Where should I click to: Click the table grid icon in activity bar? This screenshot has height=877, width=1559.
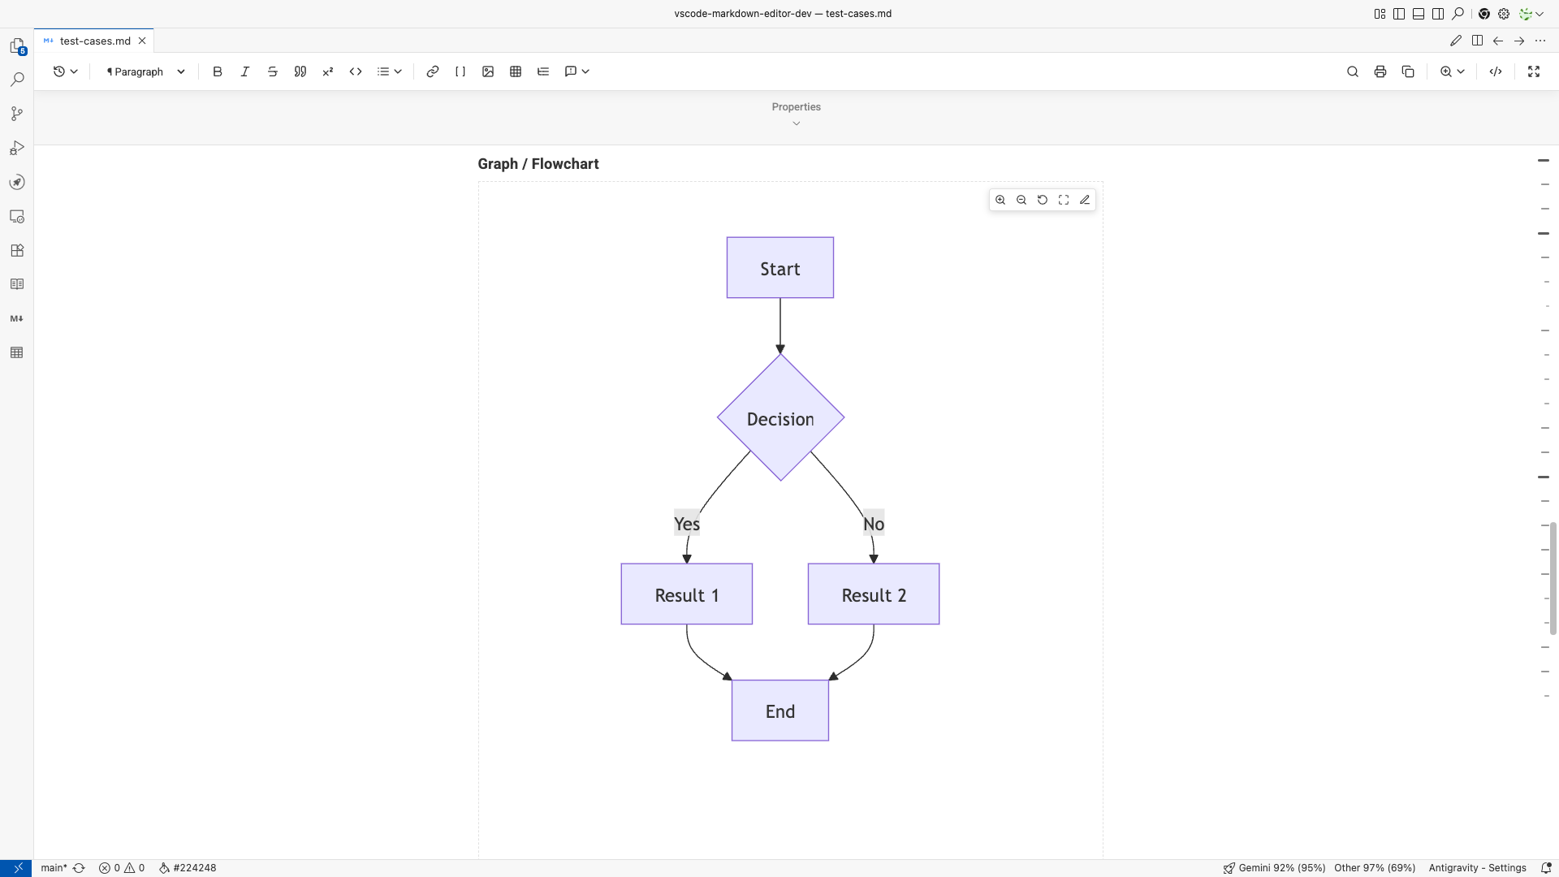pos(17,352)
